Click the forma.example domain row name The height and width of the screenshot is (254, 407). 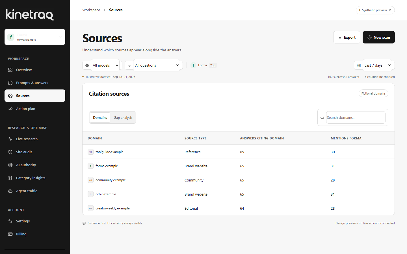click(x=107, y=166)
